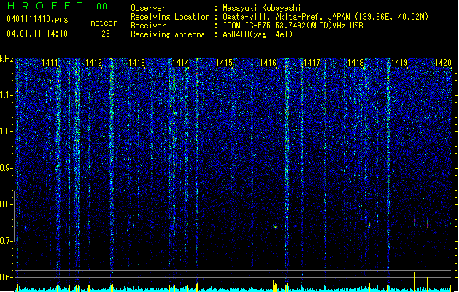Click the 1413 time marker

click(x=137, y=63)
